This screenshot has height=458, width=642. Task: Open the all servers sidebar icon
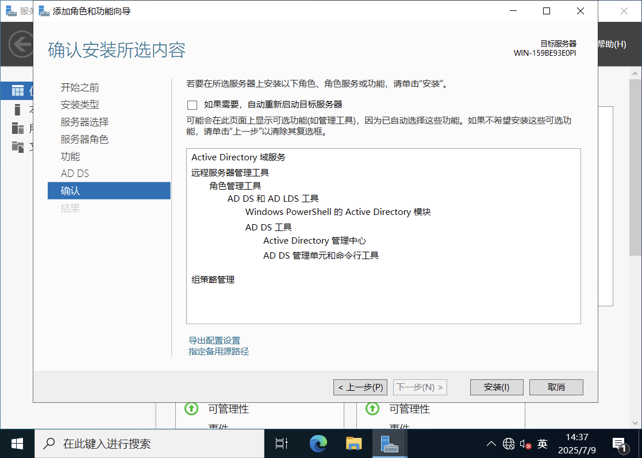click(x=18, y=128)
